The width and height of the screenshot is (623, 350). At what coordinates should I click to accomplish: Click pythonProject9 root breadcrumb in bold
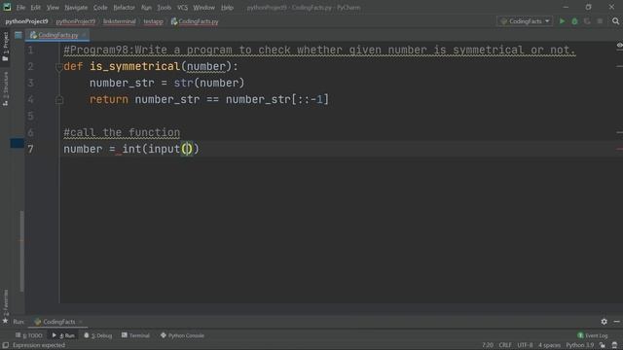tap(26, 21)
